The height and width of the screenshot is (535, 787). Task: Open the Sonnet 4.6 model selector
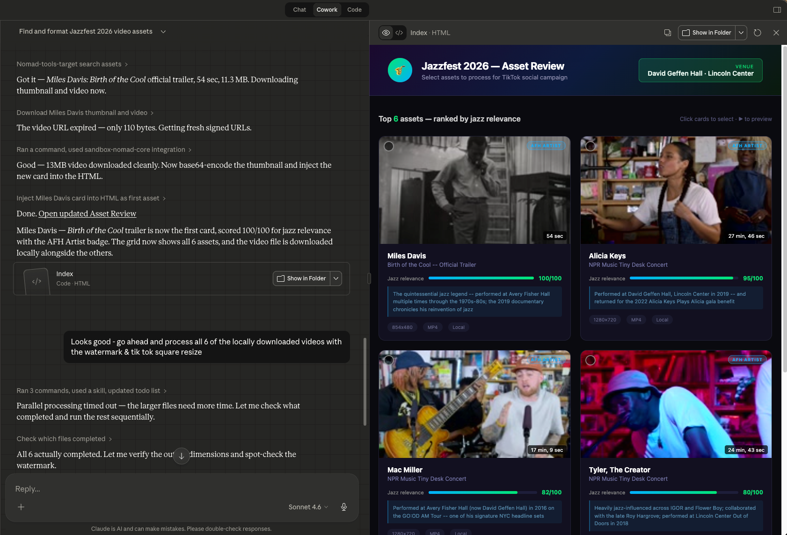coord(308,507)
